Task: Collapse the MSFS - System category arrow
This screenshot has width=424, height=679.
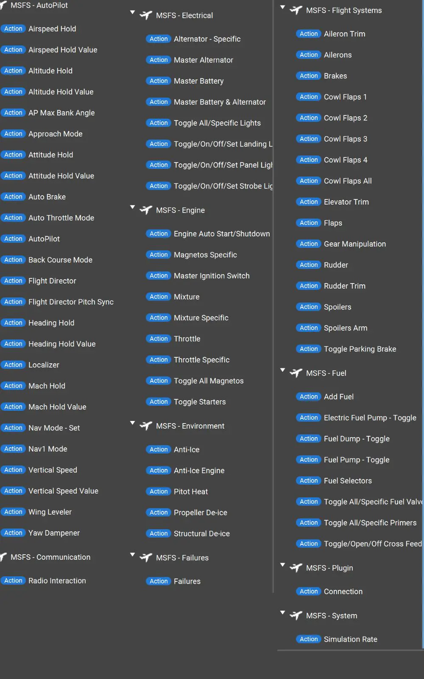Action: [282, 612]
